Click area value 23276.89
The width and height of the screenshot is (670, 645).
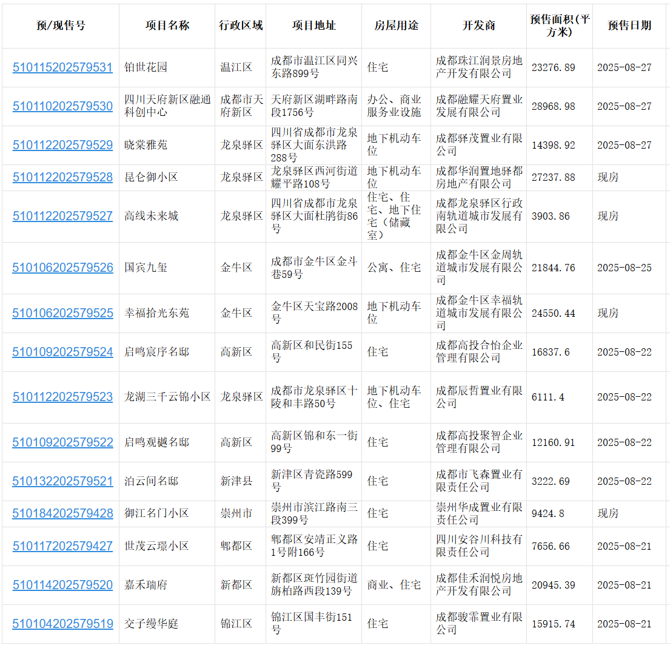[x=554, y=67]
